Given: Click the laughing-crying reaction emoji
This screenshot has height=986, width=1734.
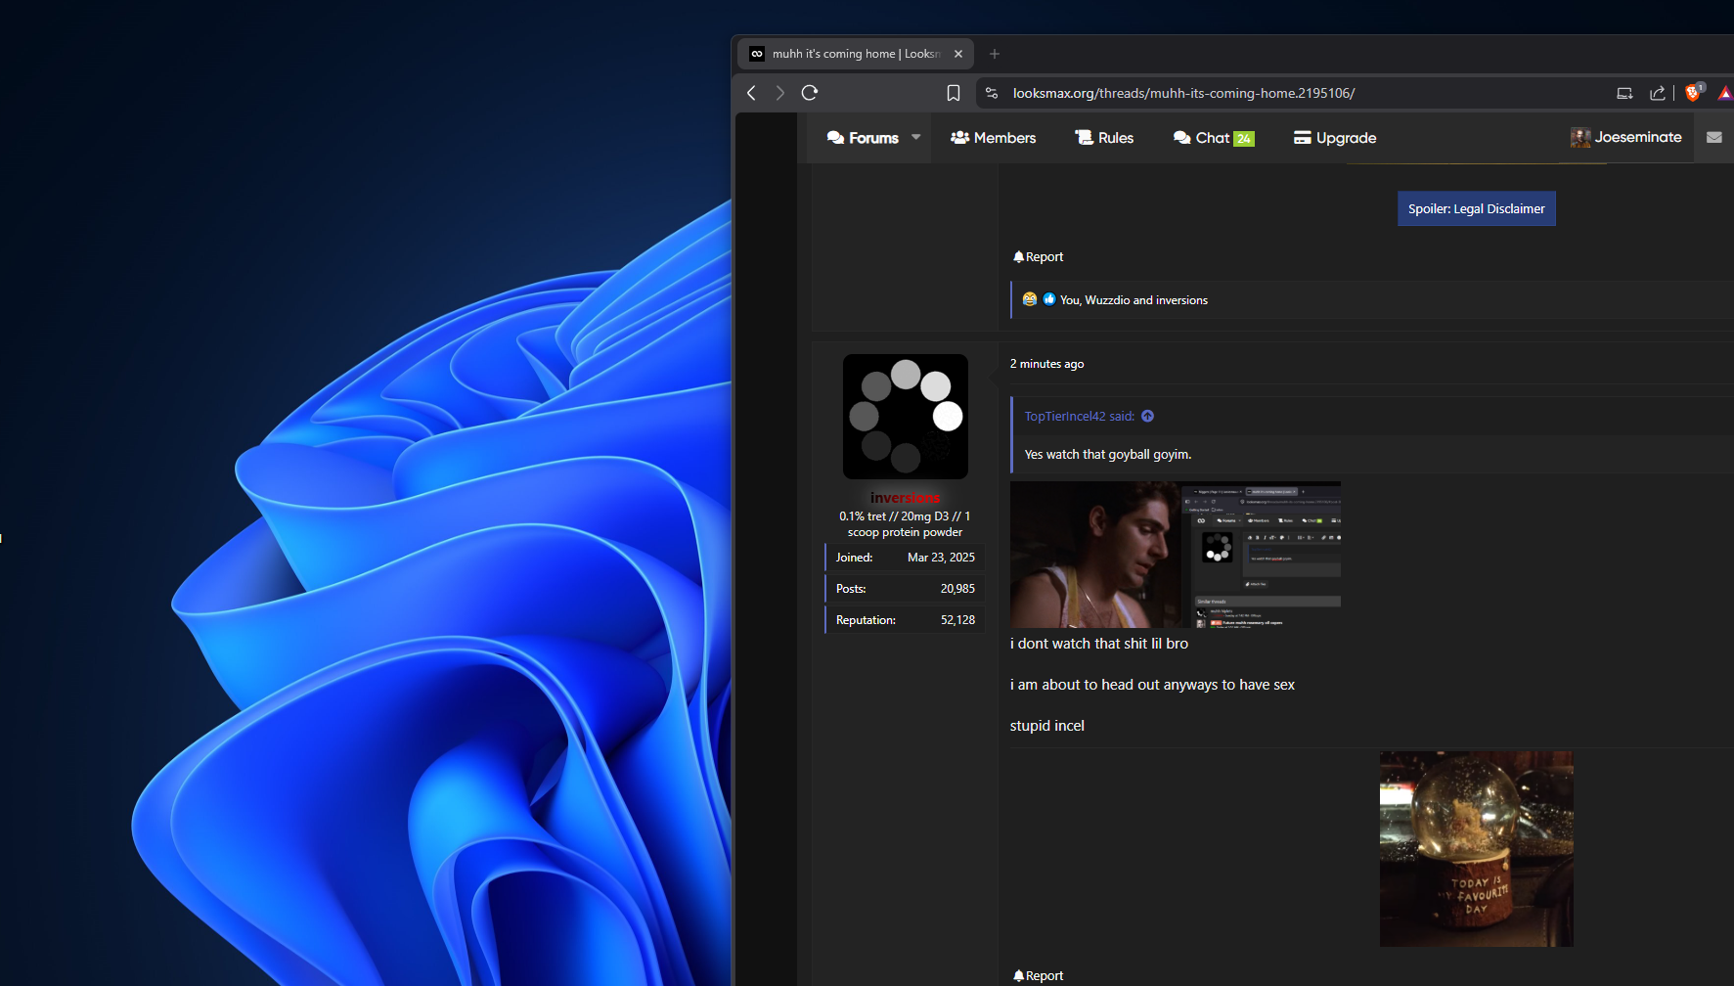Looking at the screenshot, I should (1029, 299).
